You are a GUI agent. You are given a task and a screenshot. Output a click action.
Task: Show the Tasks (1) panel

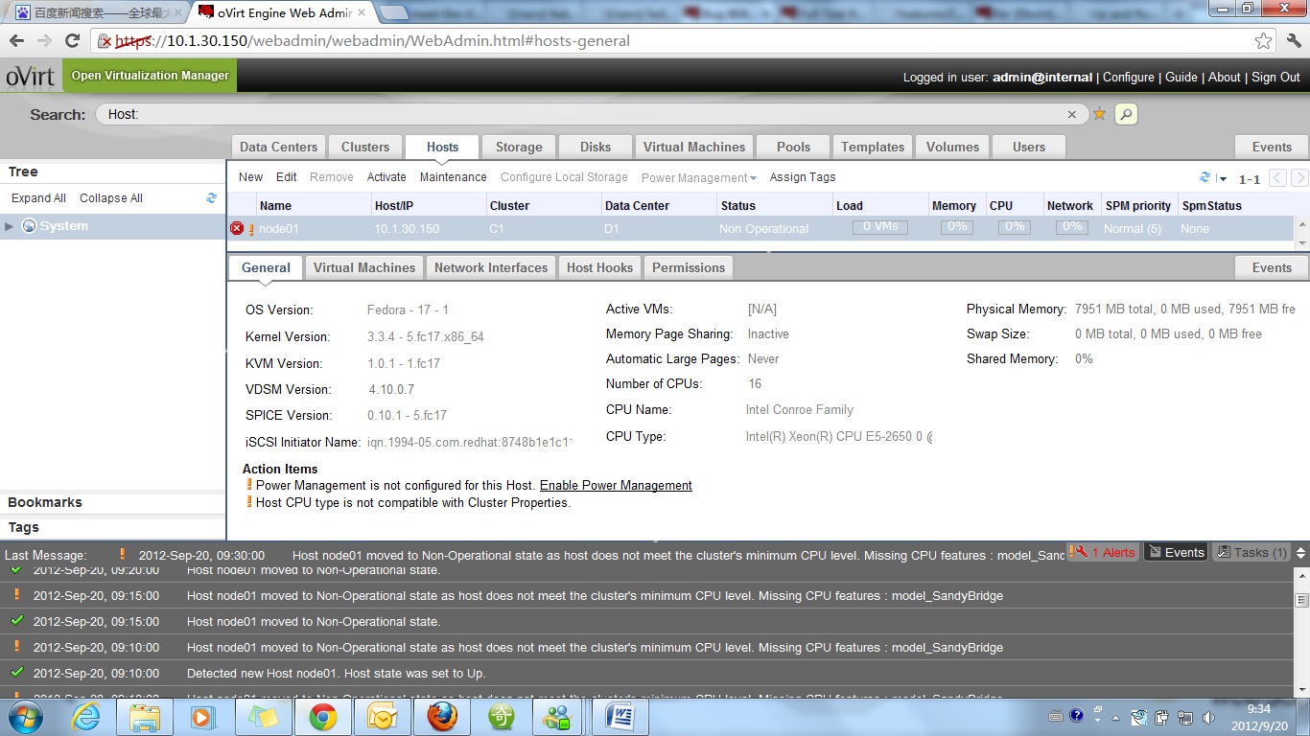point(1252,553)
